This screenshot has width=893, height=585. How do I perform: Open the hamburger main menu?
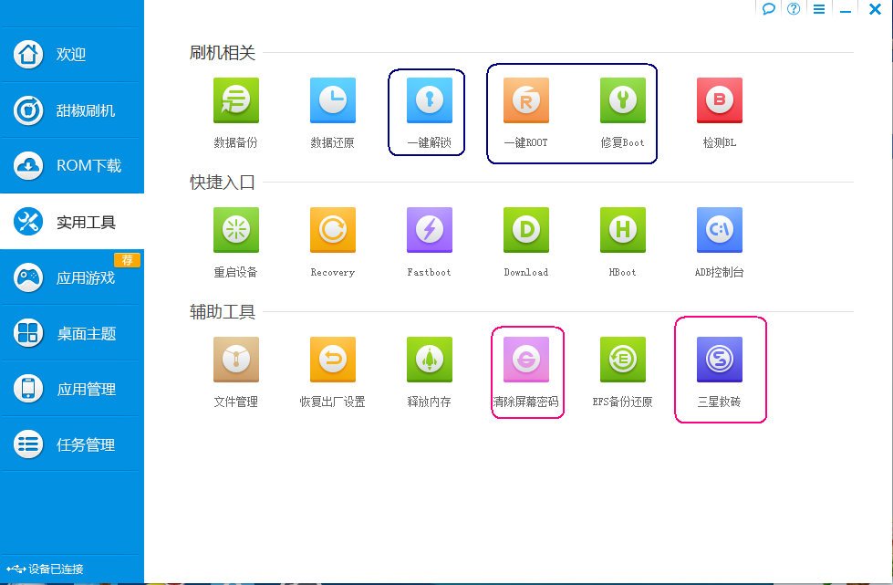[819, 8]
